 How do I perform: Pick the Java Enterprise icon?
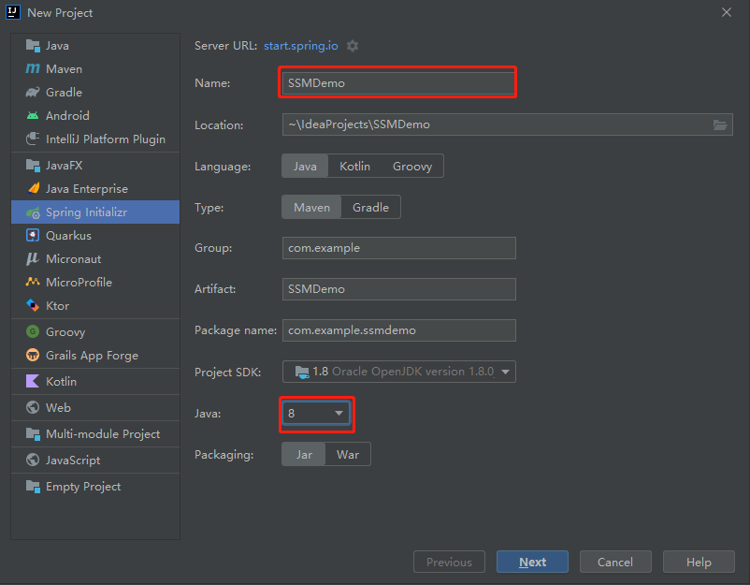pos(34,188)
